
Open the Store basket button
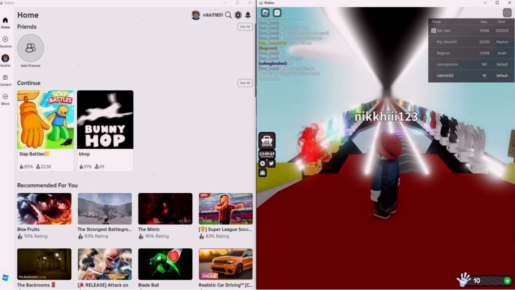pos(267,141)
